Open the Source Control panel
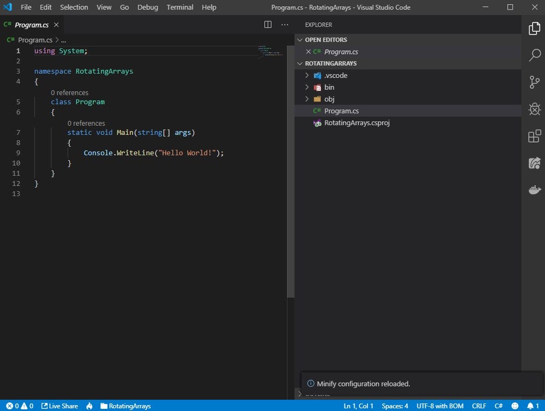The width and height of the screenshot is (545, 411). pyautogui.click(x=534, y=82)
